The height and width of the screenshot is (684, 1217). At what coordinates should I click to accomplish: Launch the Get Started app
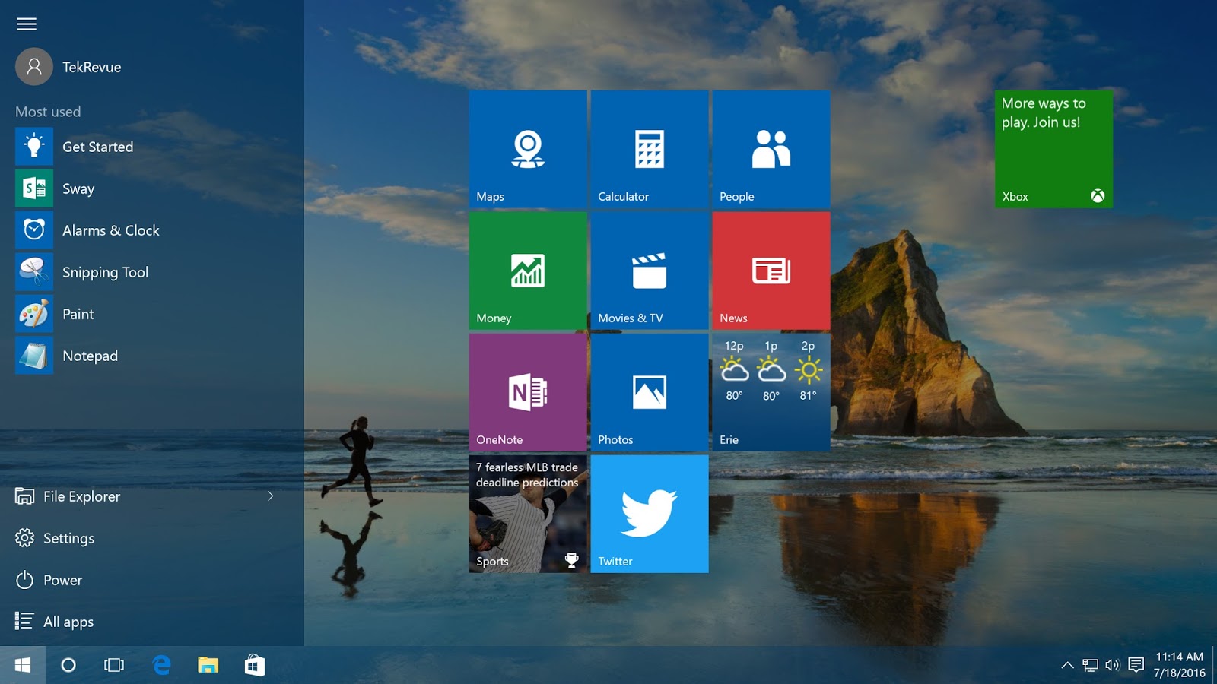[x=97, y=147]
